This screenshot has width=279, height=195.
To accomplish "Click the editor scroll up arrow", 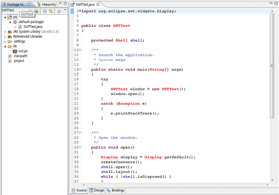I will click(x=272, y=11).
